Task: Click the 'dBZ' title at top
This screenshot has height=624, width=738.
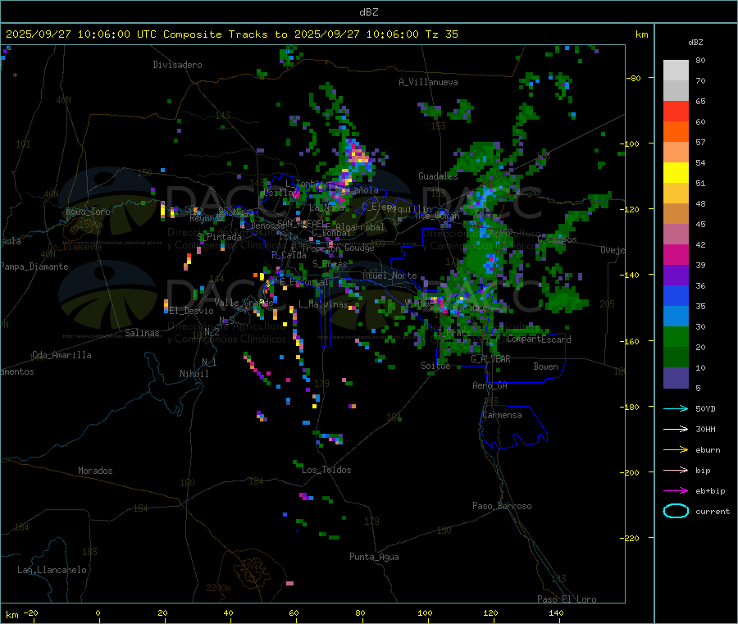Action: coord(368,12)
